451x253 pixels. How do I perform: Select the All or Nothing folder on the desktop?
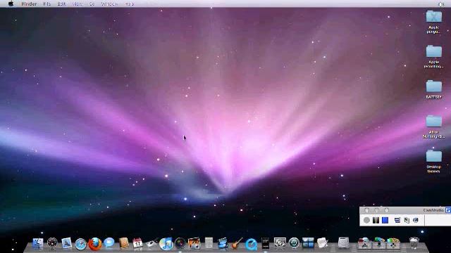coord(434,126)
